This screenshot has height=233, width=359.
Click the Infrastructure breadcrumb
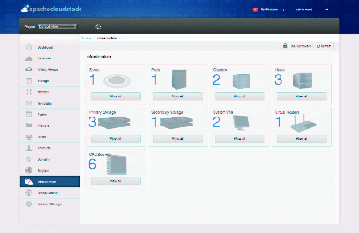(107, 38)
